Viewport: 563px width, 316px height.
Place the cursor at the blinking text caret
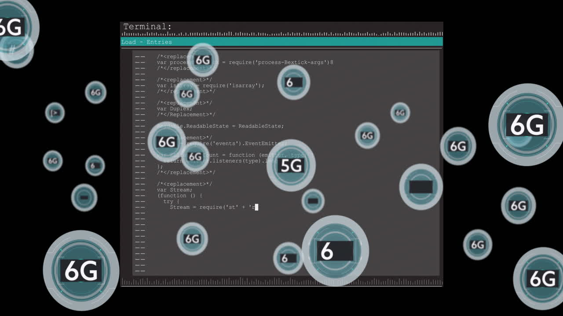coord(256,207)
